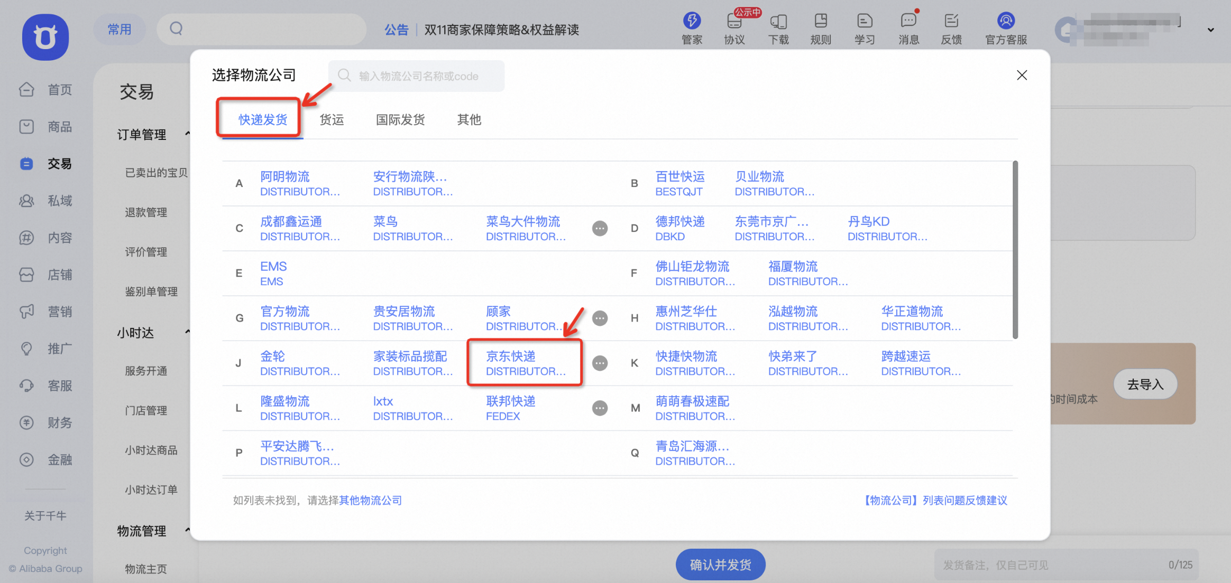Open 交易 in the sidebar
Image resolution: width=1231 pixels, height=583 pixels.
pos(45,164)
